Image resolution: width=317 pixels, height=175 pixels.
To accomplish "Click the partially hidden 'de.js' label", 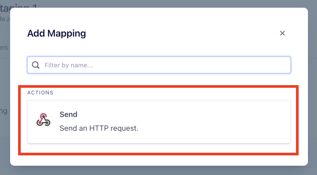I will 5,19.
